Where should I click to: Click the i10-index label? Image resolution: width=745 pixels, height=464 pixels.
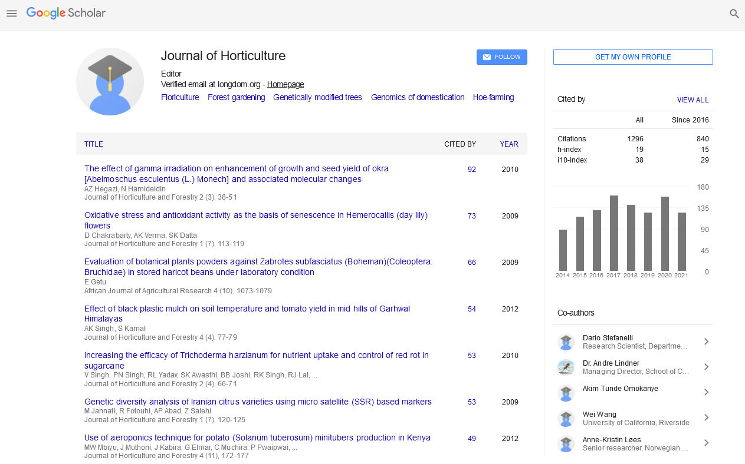click(x=572, y=160)
